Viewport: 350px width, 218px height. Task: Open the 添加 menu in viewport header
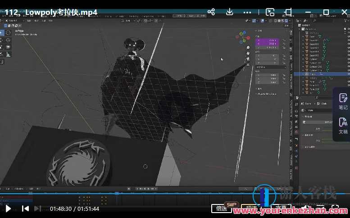pos(44,21)
